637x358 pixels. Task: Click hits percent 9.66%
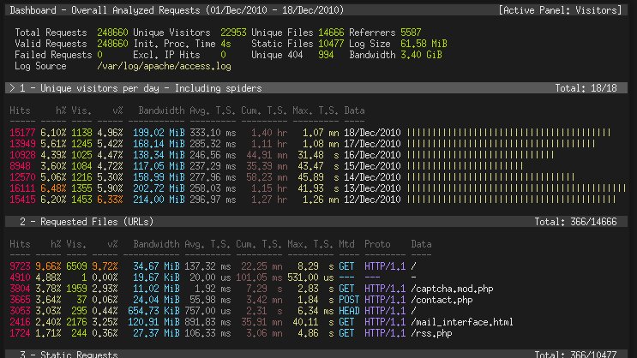(48, 266)
